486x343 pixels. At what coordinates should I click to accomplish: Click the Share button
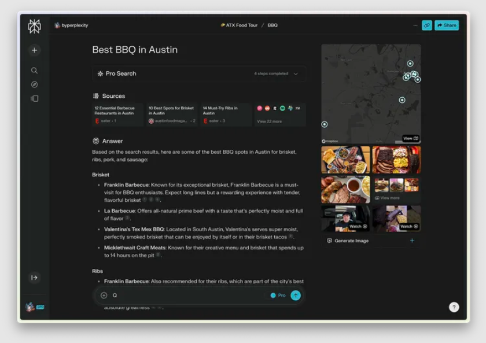pyautogui.click(x=447, y=25)
